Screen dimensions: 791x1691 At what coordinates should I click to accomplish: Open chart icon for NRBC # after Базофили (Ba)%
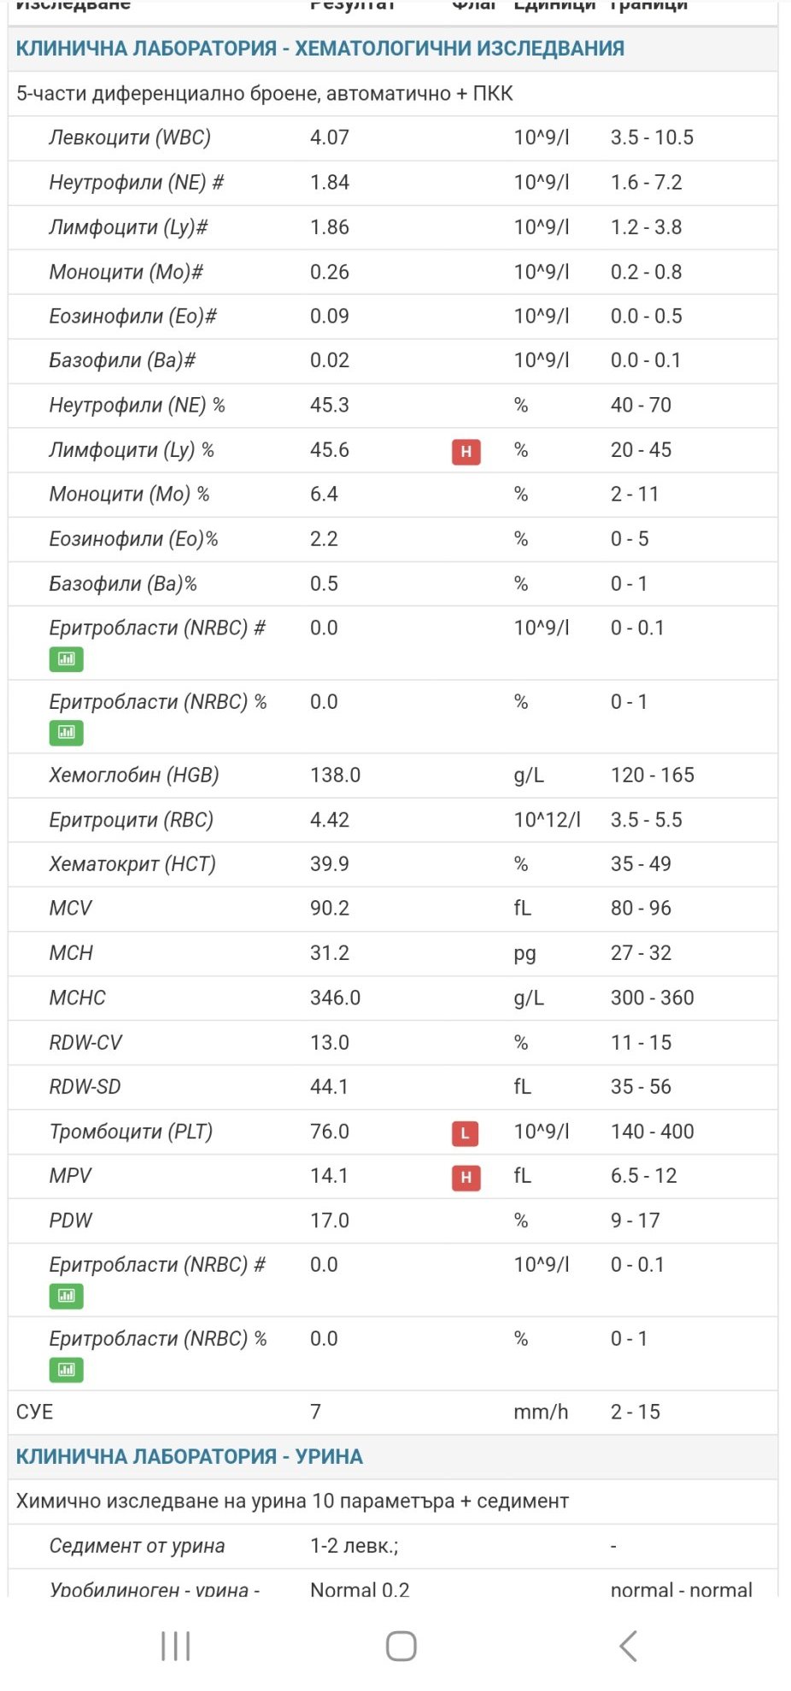pos(66,658)
